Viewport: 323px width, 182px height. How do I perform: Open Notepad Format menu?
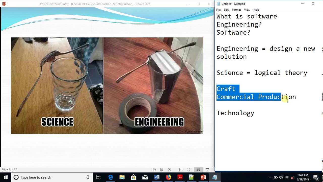click(x=236, y=10)
